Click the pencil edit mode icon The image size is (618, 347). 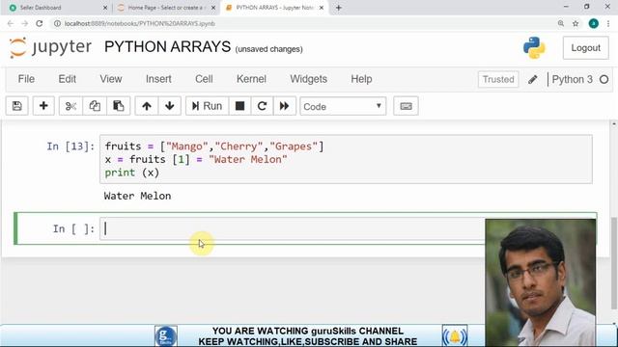(x=533, y=79)
